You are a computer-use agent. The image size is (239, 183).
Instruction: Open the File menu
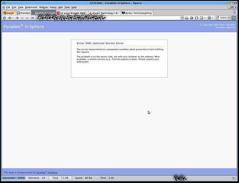(8, 7)
